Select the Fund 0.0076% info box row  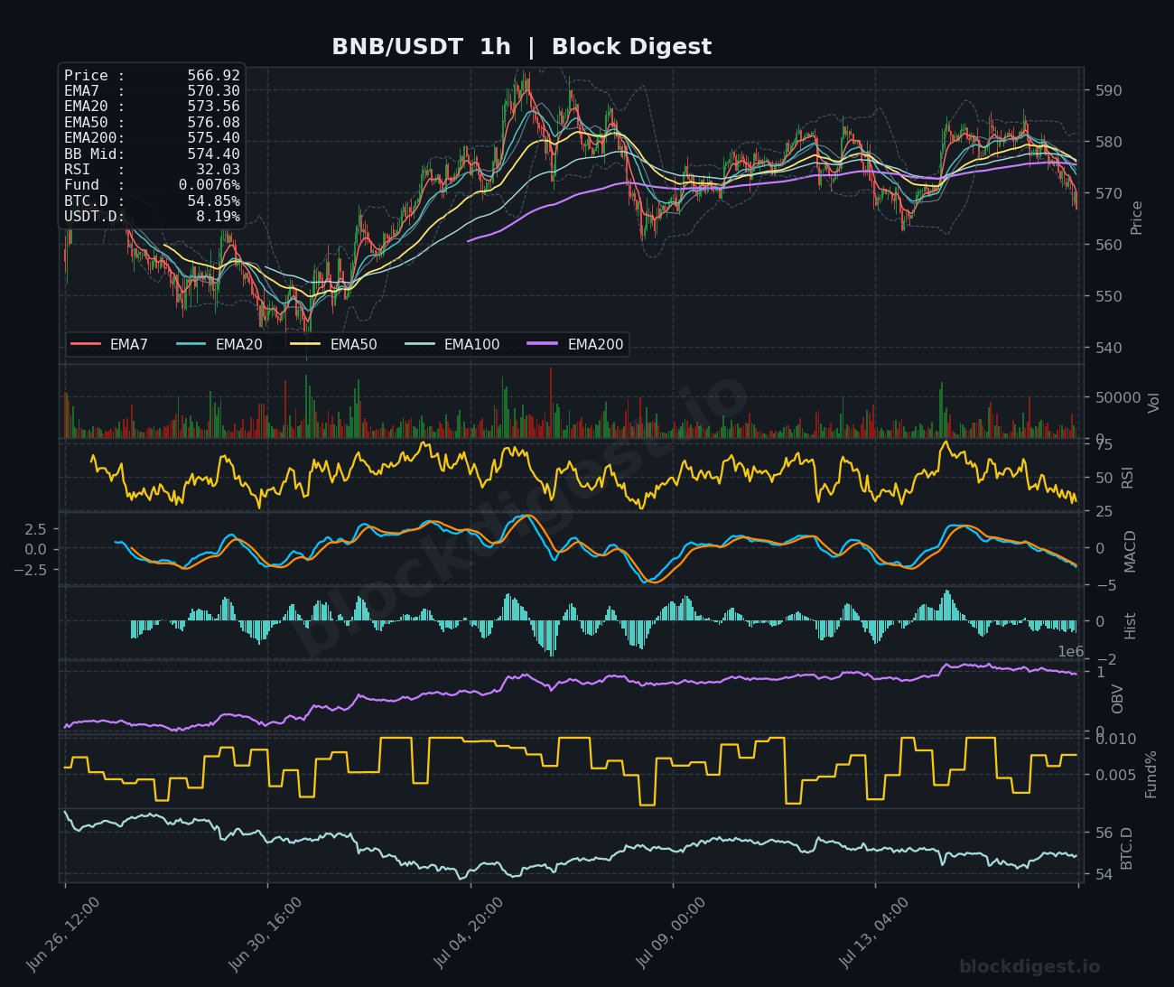(152, 185)
